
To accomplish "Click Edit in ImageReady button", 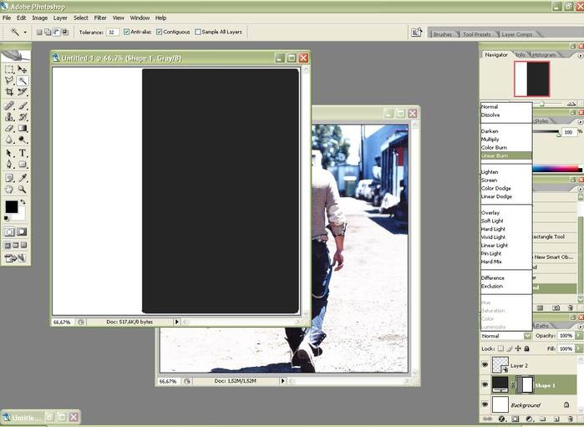I will 16,258.
